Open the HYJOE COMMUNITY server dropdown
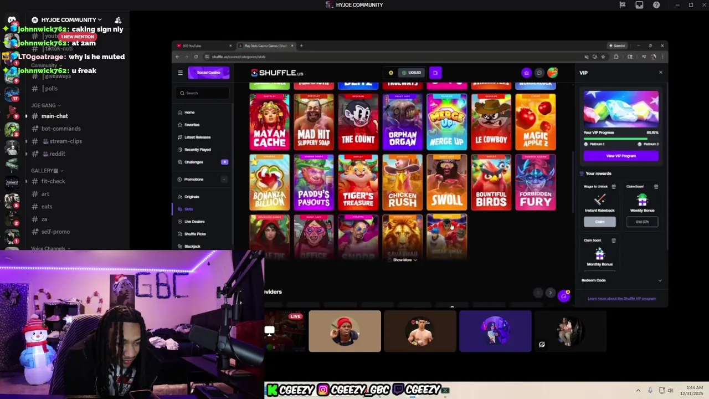709x399 pixels. 72,20
